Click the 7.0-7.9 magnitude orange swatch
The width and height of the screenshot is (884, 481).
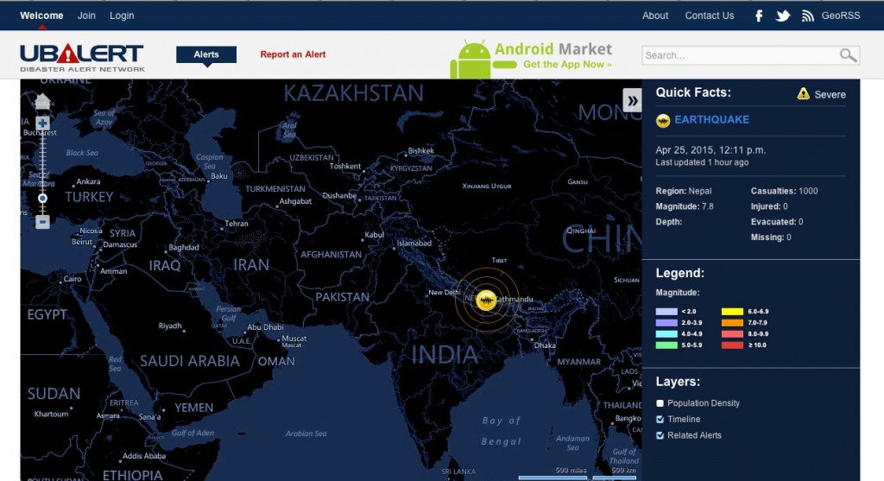pos(732,322)
